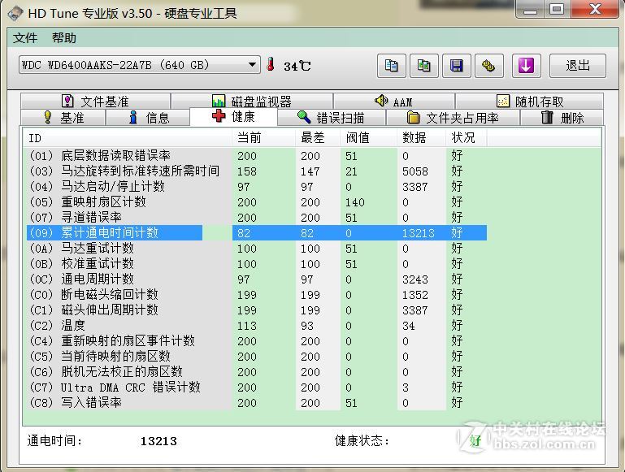Click data value 13213 in highlighted row

[x=418, y=233]
